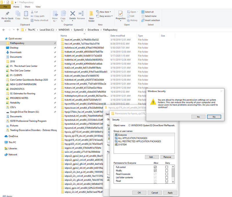Viewport: 232px width, 197px height.
Task: Click Yes in Windows Security dialog
Action: (x=198, y=117)
